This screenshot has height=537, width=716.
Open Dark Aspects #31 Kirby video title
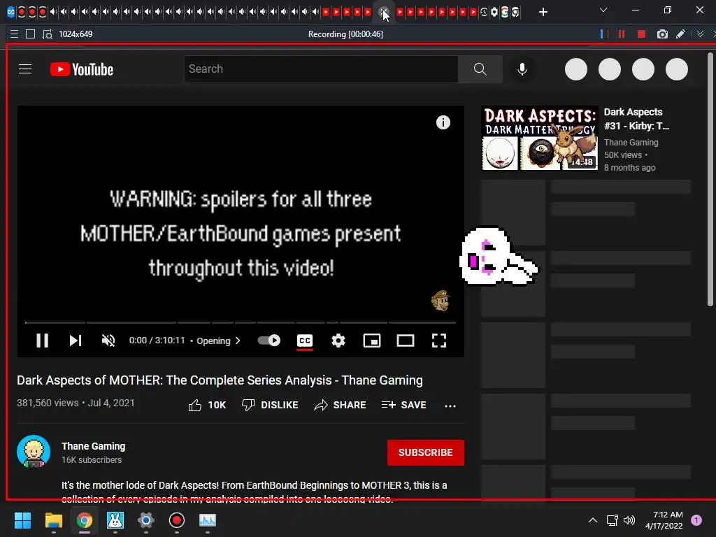pyautogui.click(x=636, y=119)
